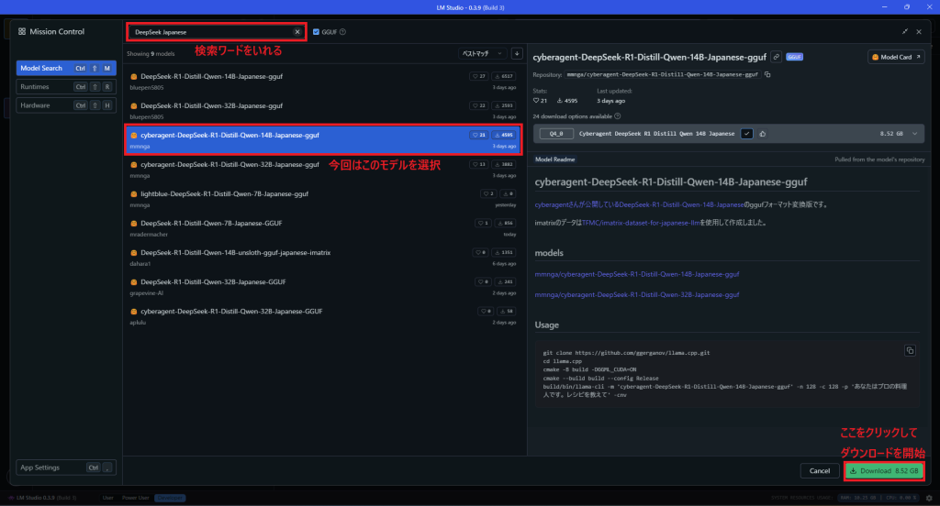The height and width of the screenshot is (506, 940).
Task: Uncheck the GGUF filter checkbox
Action: point(316,32)
